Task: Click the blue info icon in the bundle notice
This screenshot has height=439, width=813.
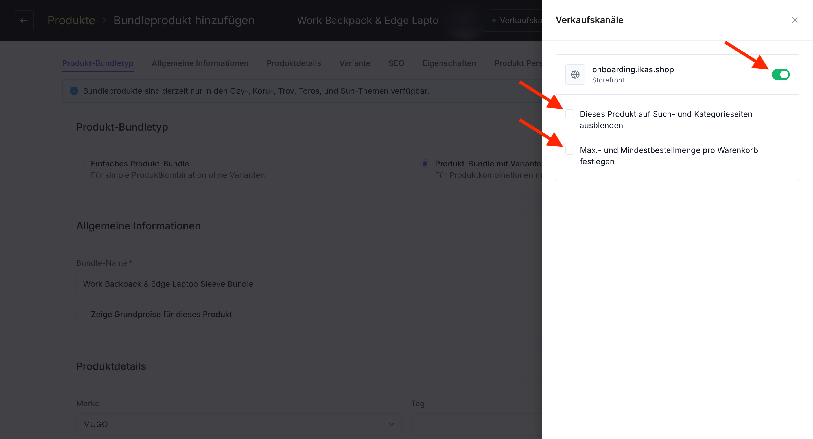Action: (74, 91)
